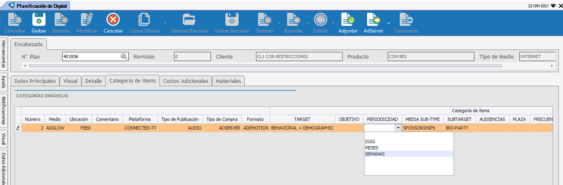Click the 3RD-PARTY cell

[460, 128]
